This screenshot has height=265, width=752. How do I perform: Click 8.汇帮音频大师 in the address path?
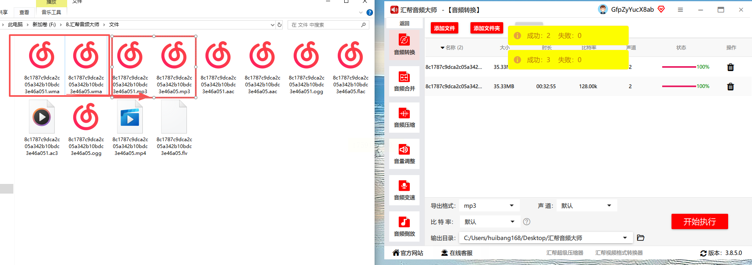tap(83, 25)
